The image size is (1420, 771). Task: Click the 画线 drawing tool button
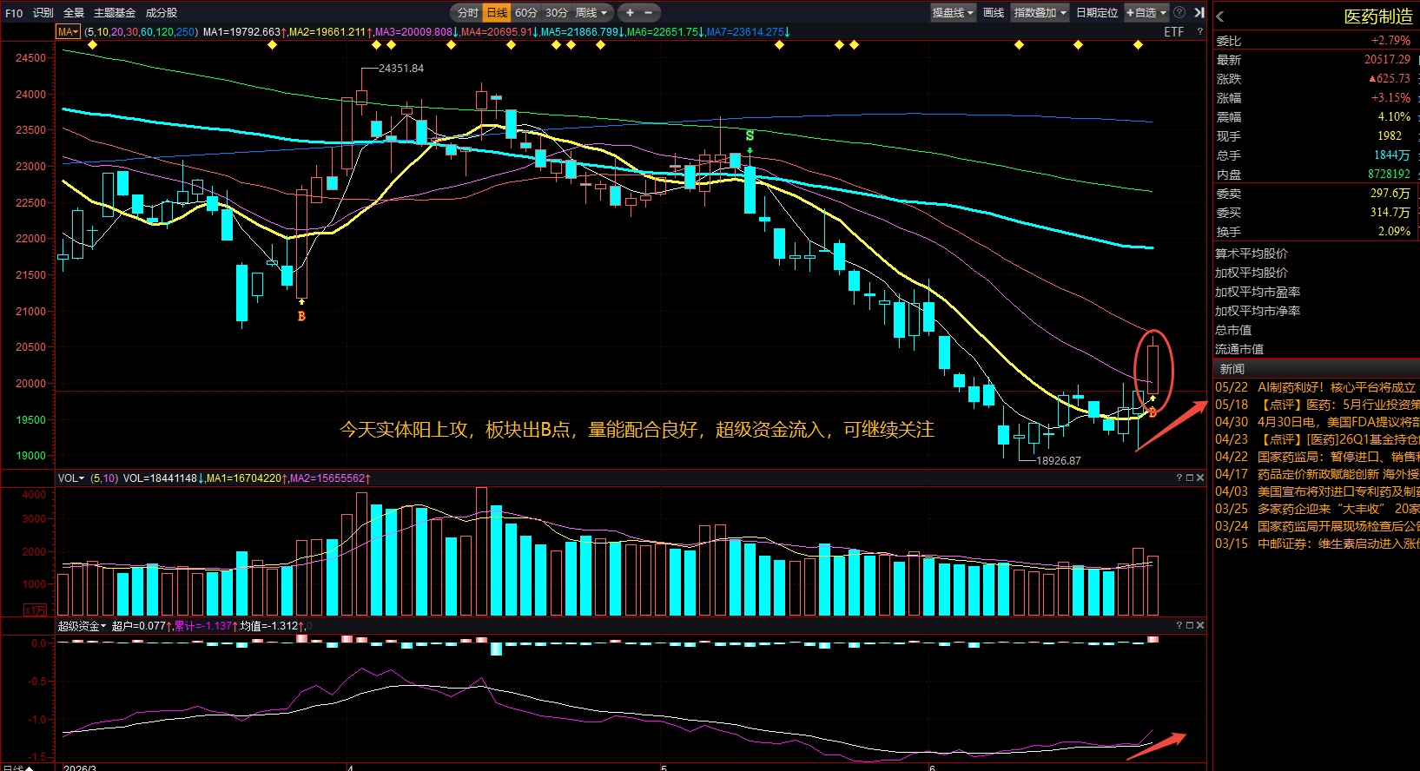click(994, 12)
